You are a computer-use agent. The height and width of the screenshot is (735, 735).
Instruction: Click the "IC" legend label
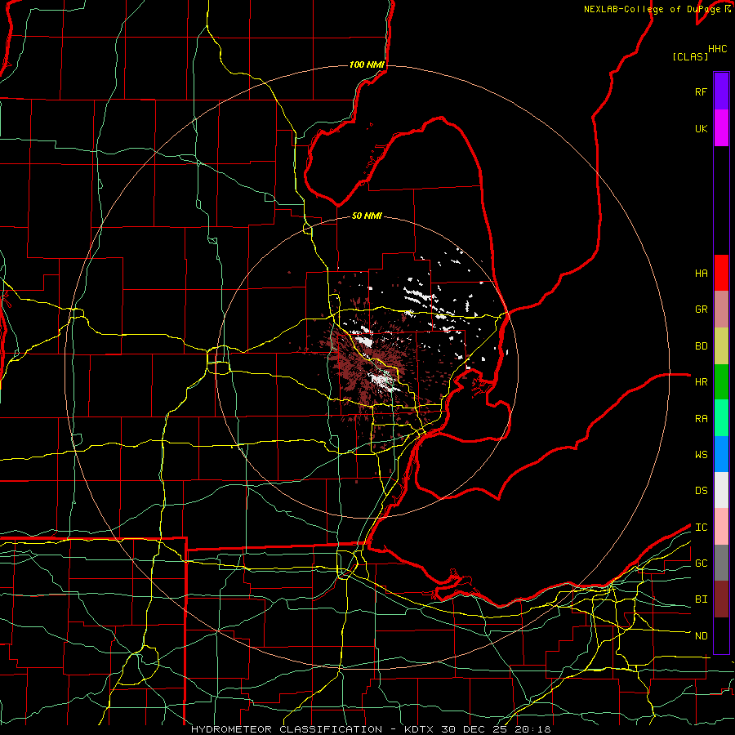click(x=701, y=528)
